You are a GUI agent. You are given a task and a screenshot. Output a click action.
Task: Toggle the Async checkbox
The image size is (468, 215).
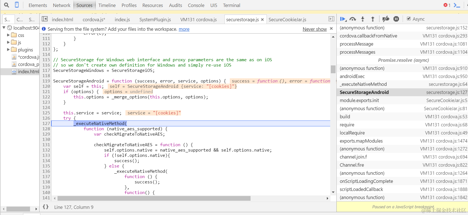click(409, 19)
